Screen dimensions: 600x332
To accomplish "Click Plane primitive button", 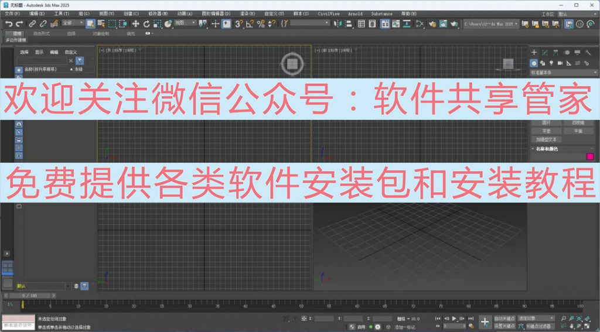I will pos(578,131).
